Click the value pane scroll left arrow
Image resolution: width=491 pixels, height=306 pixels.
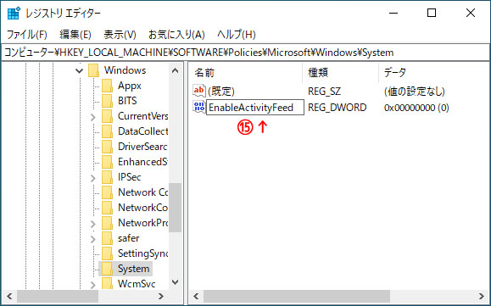[x=197, y=296]
